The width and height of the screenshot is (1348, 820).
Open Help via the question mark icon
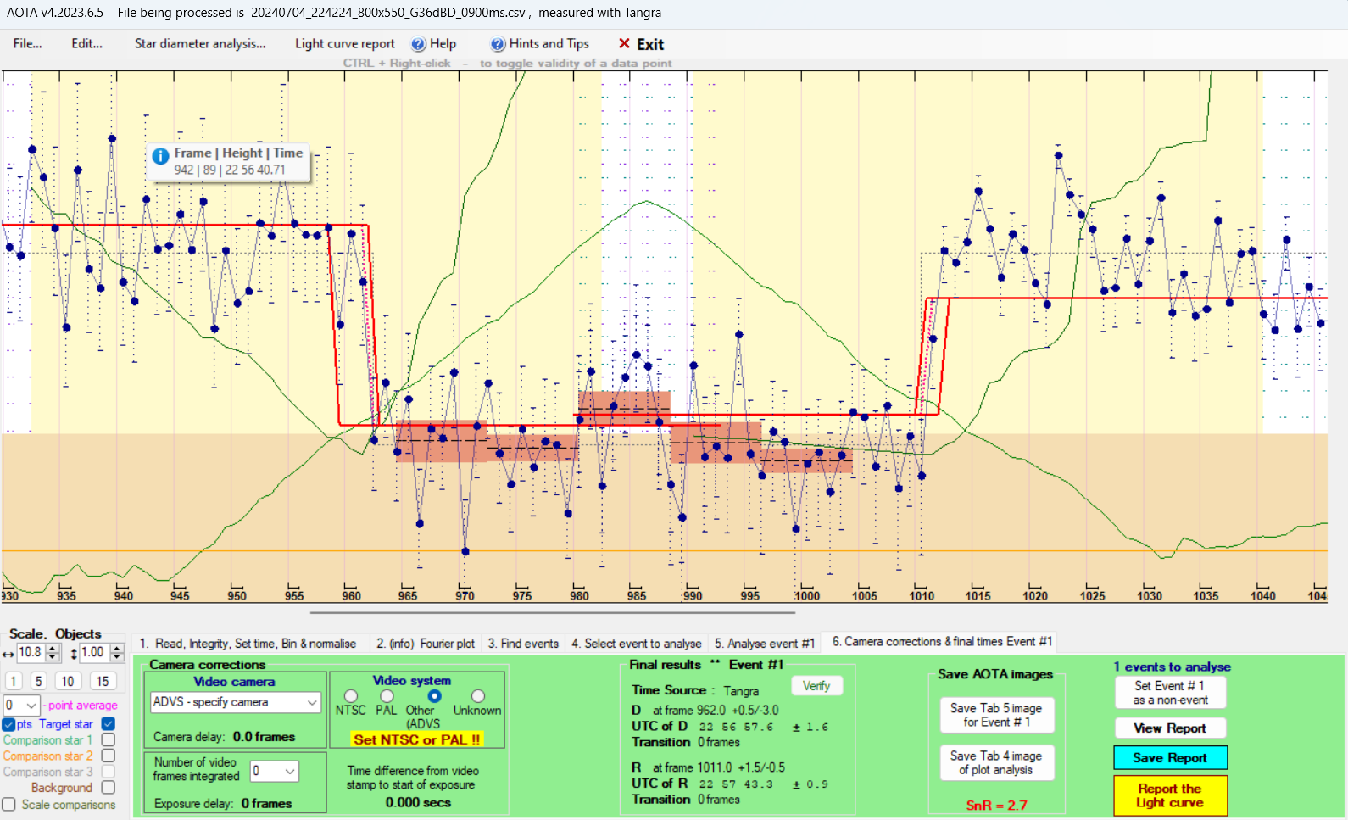click(x=419, y=44)
